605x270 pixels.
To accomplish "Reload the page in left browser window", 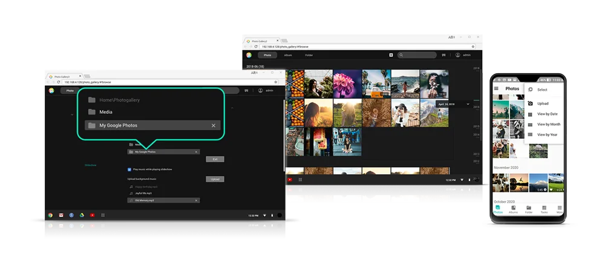I will pos(58,82).
